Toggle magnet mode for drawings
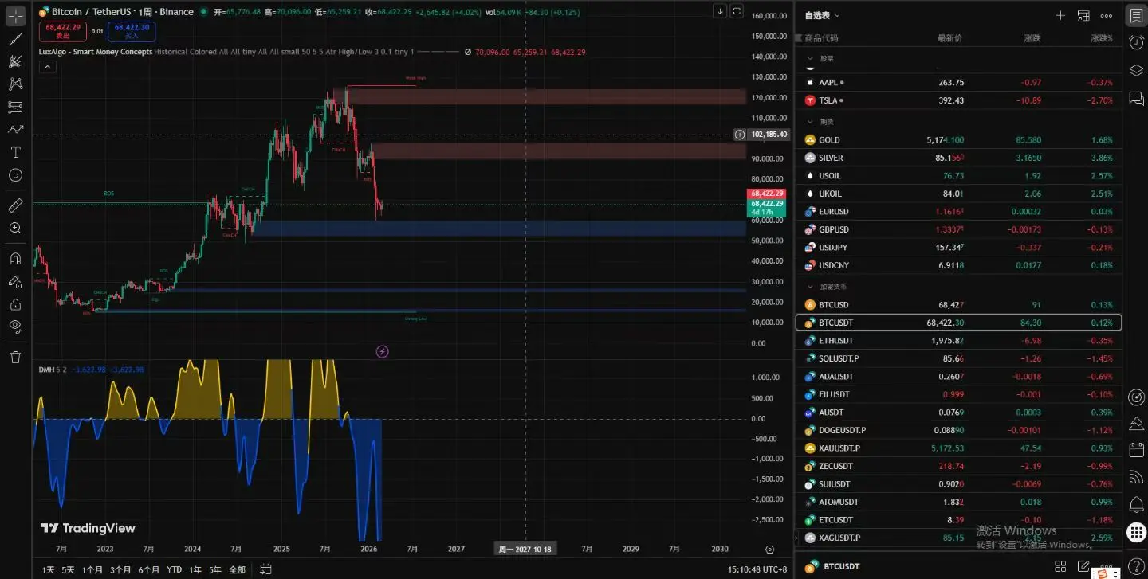1148x579 pixels. pos(15,258)
